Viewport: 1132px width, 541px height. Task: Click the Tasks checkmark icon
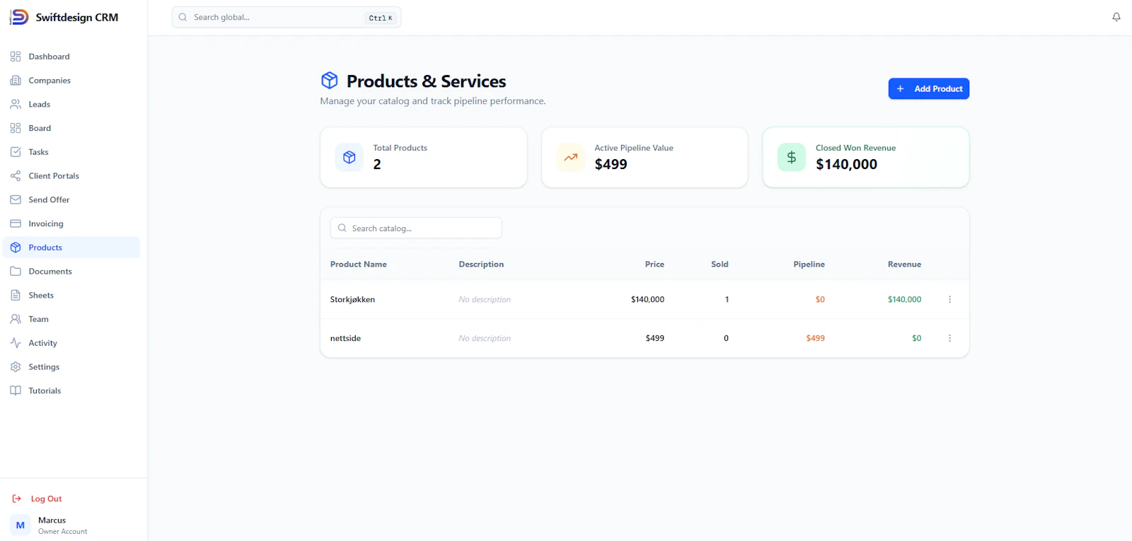16,152
